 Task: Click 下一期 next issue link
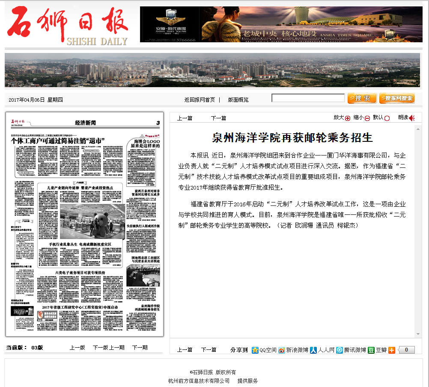[140, 347]
